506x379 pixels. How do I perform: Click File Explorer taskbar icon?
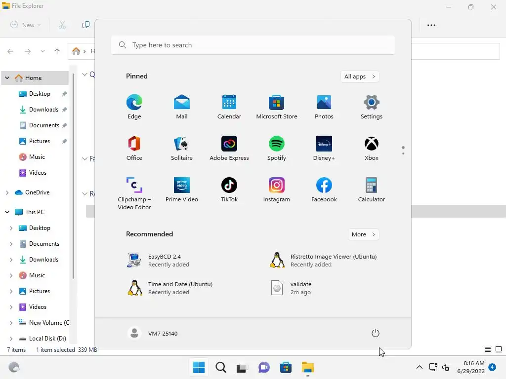pyautogui.click(x=307, y=367)
